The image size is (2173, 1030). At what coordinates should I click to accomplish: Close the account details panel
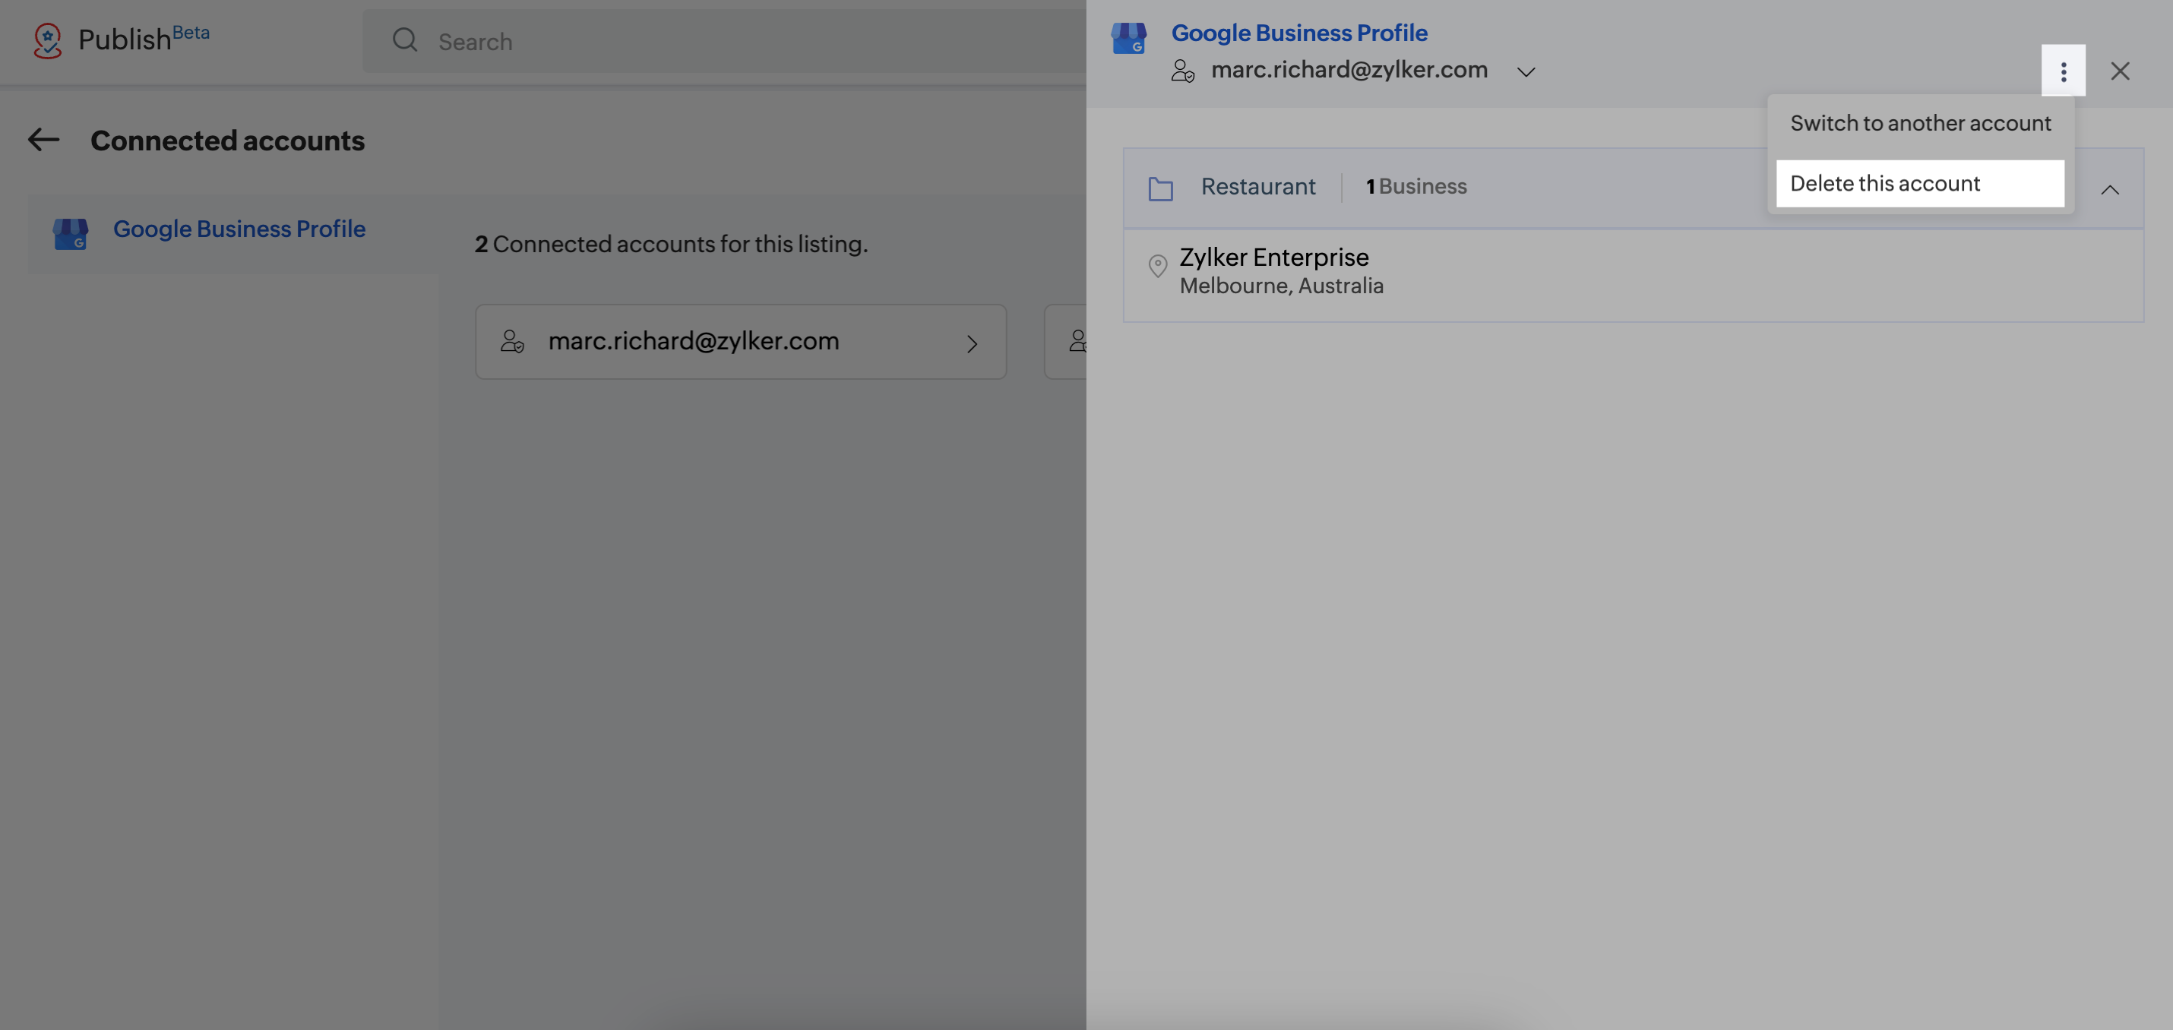point(2120,71)
